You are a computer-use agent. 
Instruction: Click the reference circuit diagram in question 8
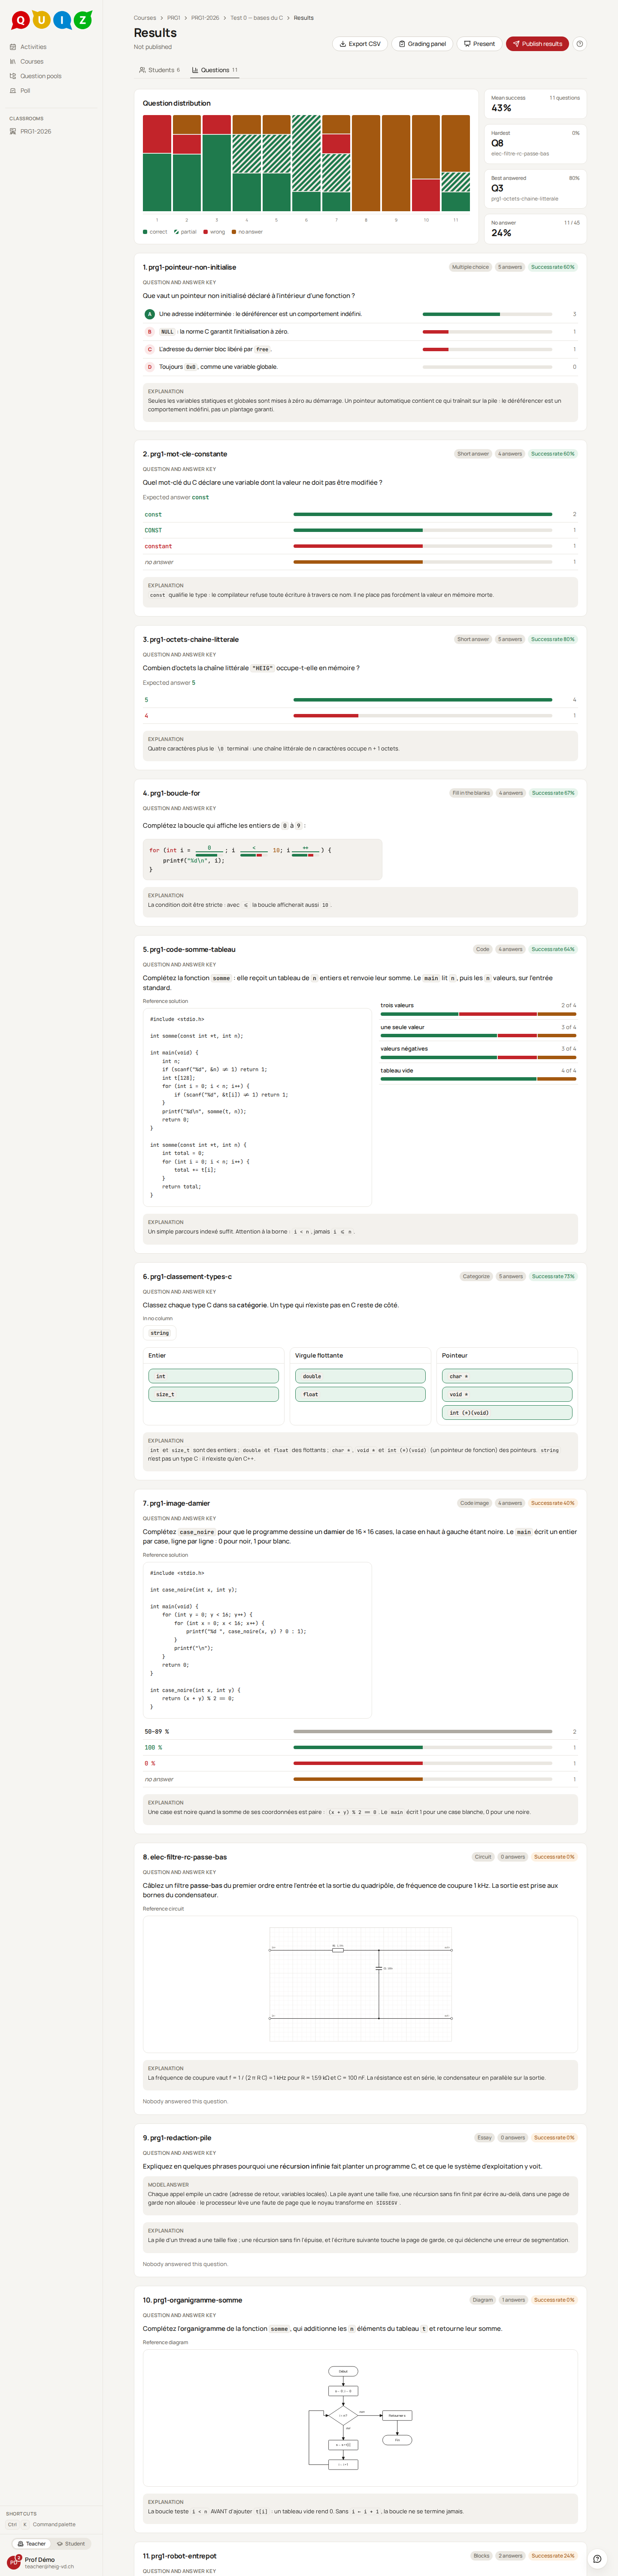click(x=360, y=1983)
